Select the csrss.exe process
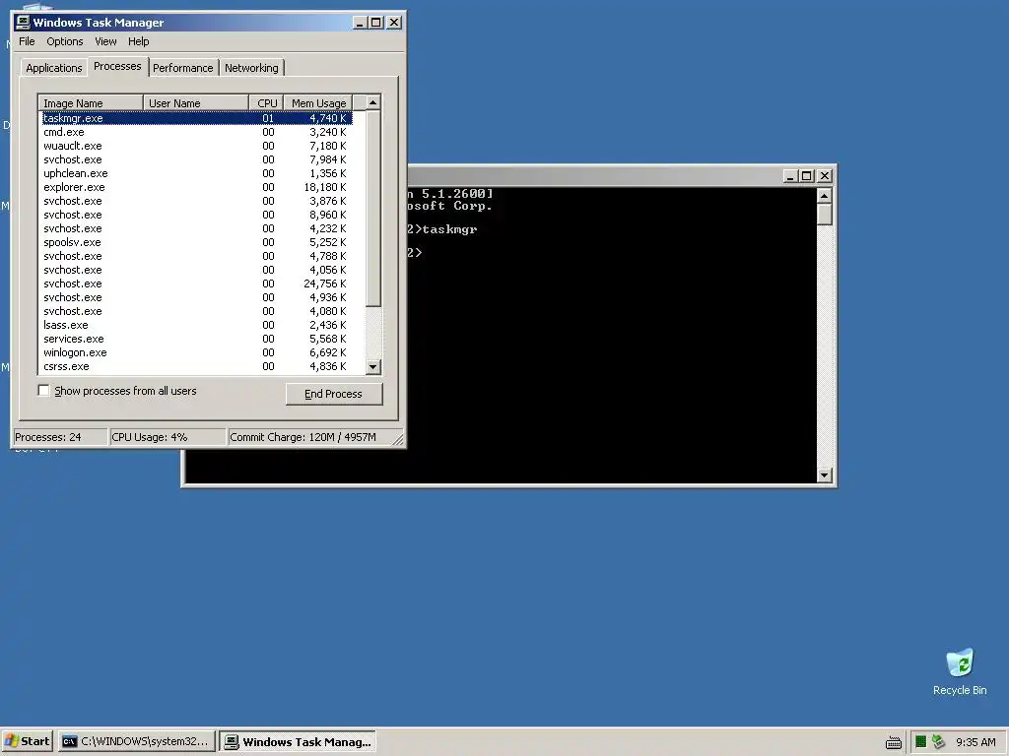 tap(197, 366)
